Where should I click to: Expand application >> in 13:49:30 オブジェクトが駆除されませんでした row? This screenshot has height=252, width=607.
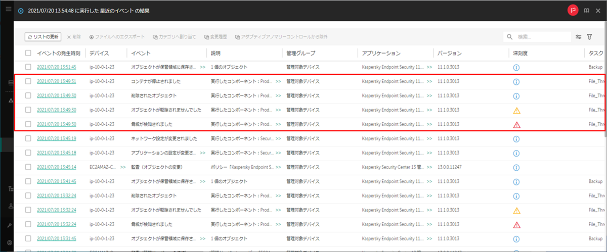tap(429, 110)
